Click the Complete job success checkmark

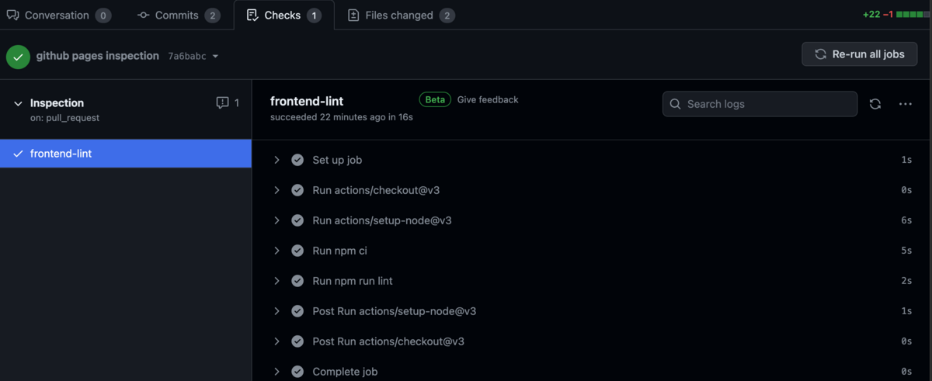pos(297,372)
